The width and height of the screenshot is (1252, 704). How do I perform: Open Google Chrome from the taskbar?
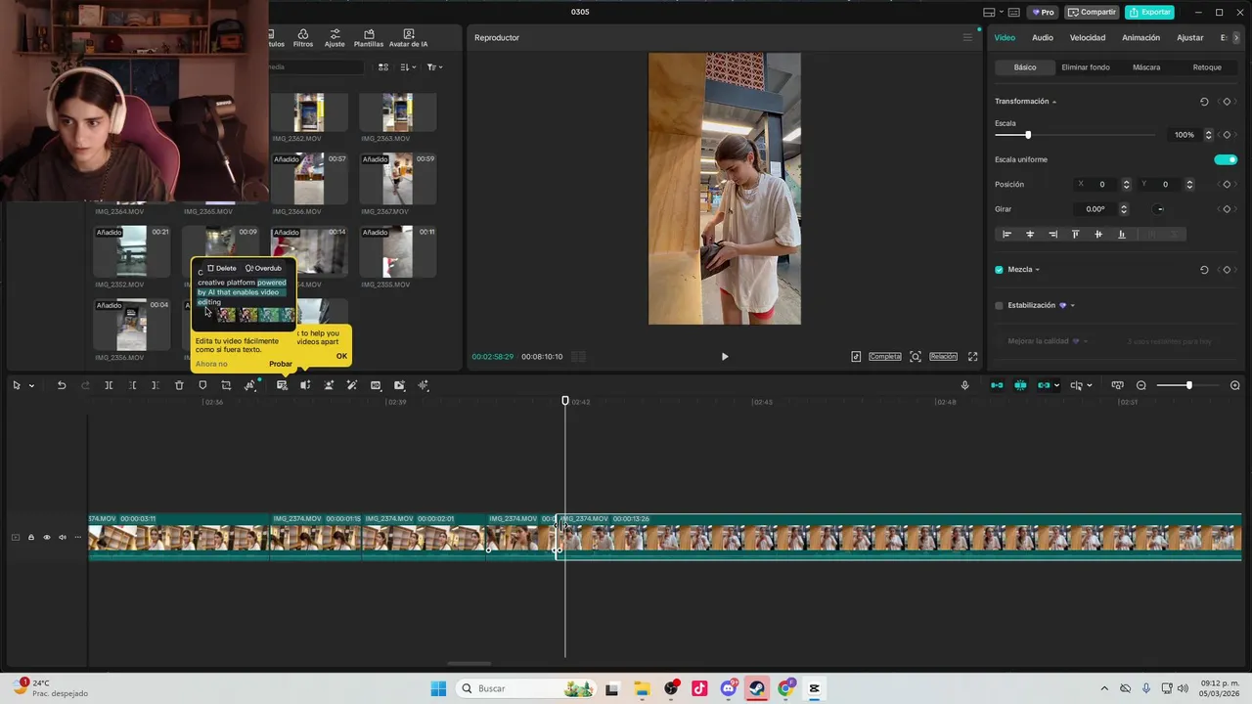[x=785, y=688]
